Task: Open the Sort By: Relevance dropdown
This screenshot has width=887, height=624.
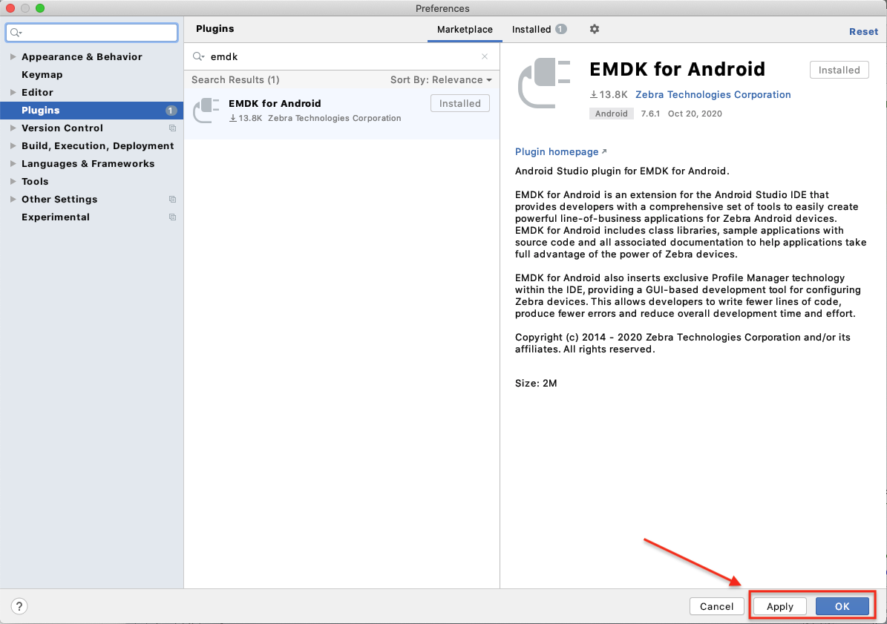Action: (441, 80)
